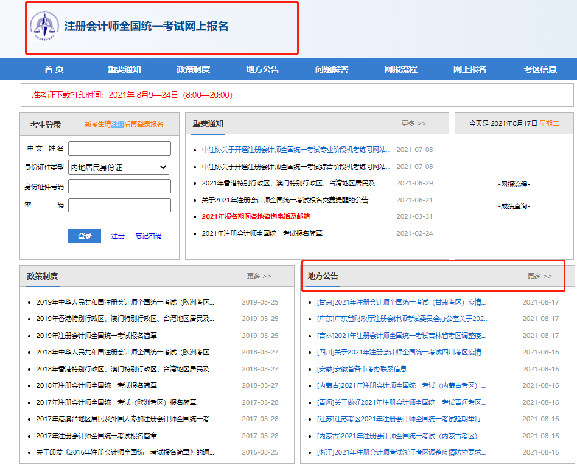Open notice about 专业阶段机考练习网站
577x465 pixels.
pyautogui.click(x=296, y=150)
